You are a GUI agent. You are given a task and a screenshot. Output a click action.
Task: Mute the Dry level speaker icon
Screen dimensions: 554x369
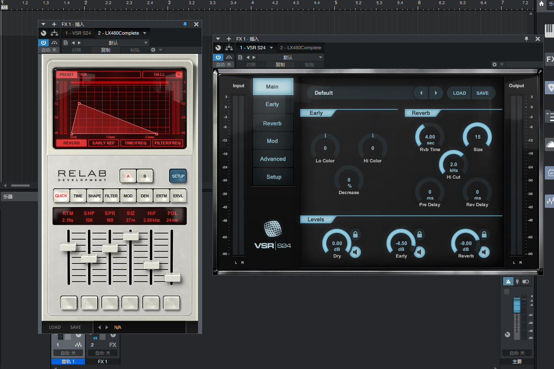(x=355, y=252)
